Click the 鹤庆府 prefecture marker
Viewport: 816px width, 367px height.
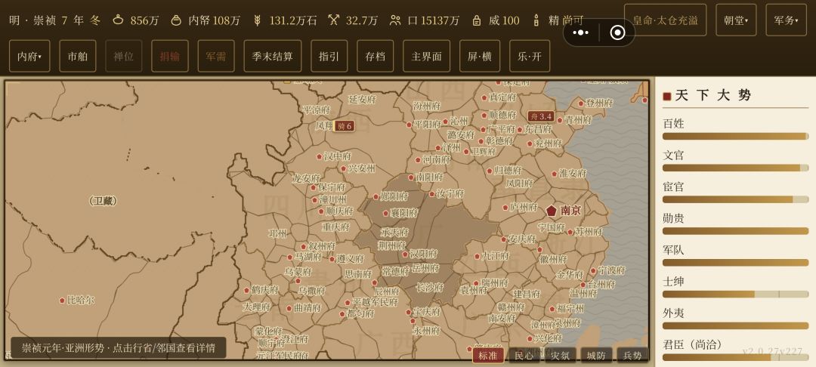click(x=246, y=290)
